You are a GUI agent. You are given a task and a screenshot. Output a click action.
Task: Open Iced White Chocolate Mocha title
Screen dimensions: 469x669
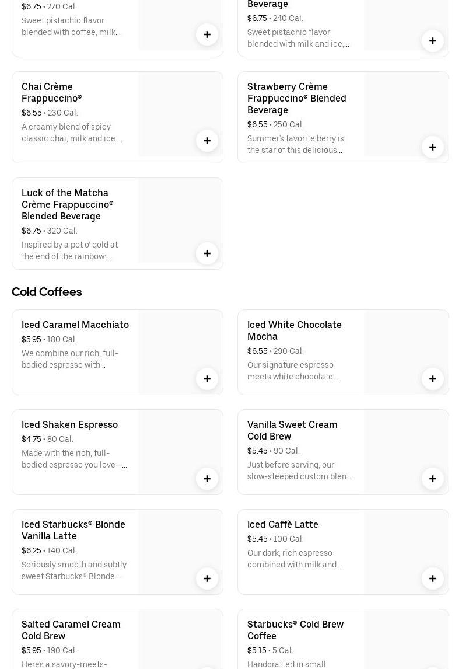pyautogui.click(x=294, y=330)
